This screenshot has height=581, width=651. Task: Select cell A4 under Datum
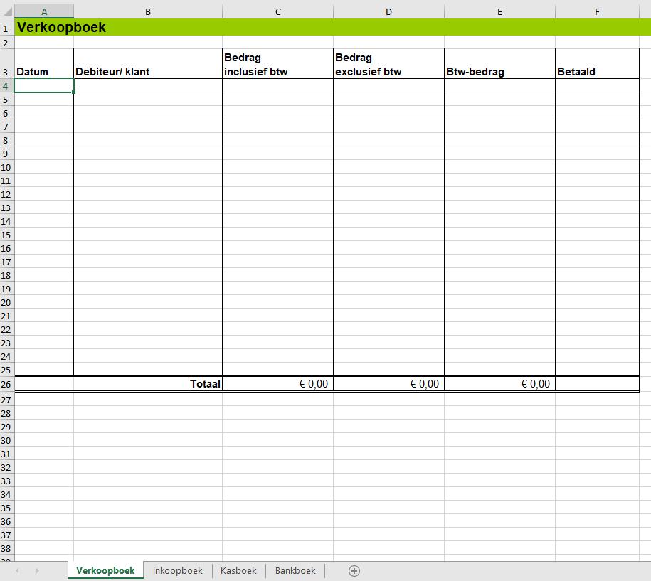[x=44, y=86]
